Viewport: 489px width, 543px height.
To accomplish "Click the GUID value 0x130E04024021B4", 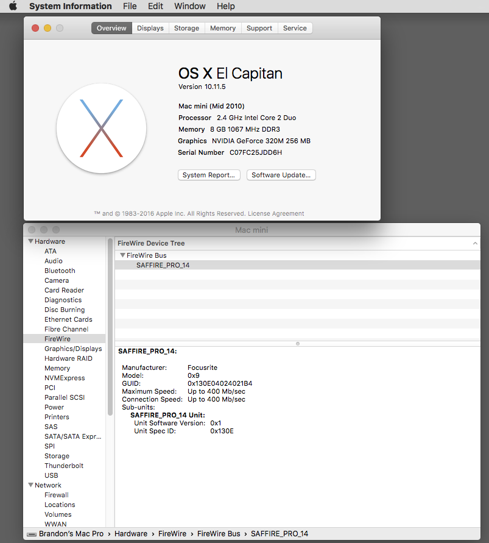I will click(220, 383).
